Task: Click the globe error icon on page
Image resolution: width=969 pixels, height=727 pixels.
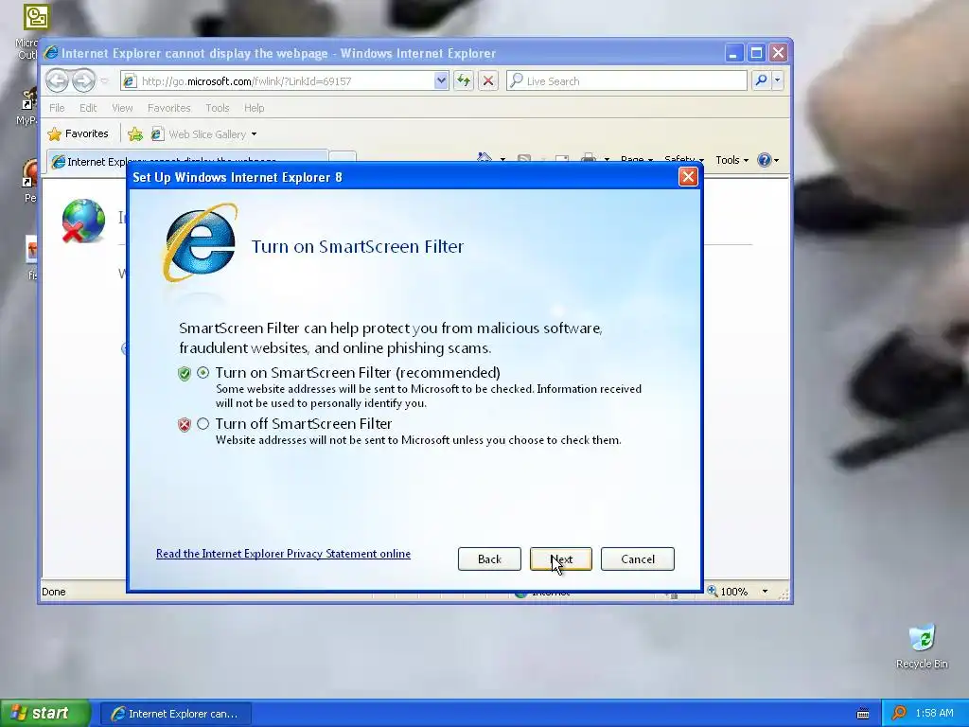Action: [83, 221]
